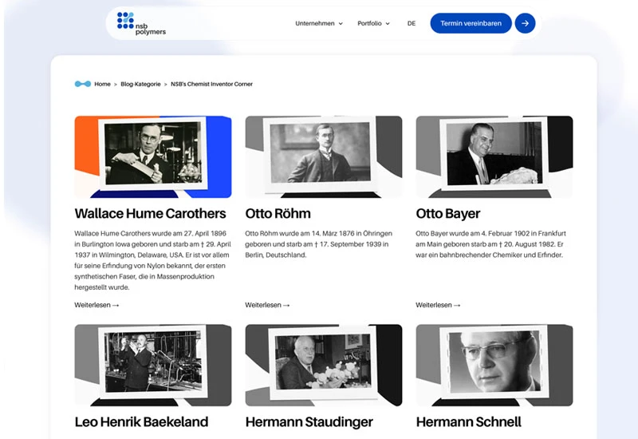The height and width of the screenshot is (439, 638).
Task: Click the breadcrumb molecule icon
Action: click(83, 84)
